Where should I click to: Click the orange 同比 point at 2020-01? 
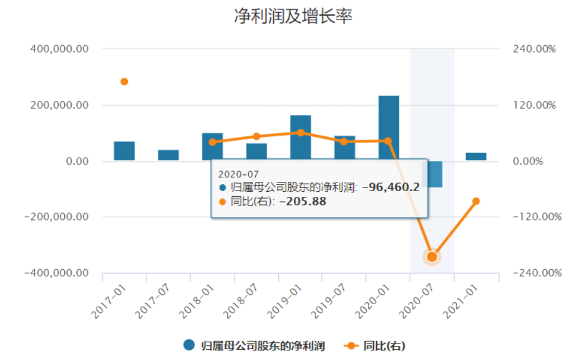(x=388, y=141)
